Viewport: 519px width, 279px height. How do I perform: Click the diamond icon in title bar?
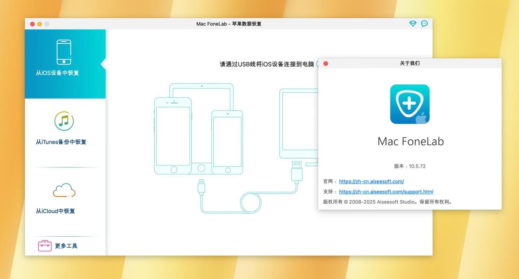point(413,24)
